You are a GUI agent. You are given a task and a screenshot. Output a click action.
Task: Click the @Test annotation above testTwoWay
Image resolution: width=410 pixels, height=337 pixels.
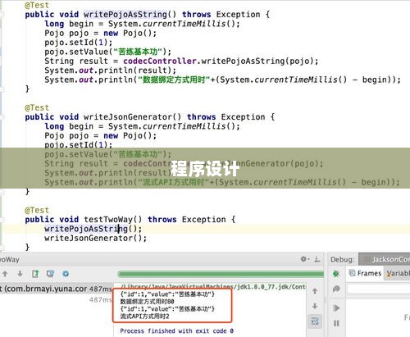(x=37, y=210)
